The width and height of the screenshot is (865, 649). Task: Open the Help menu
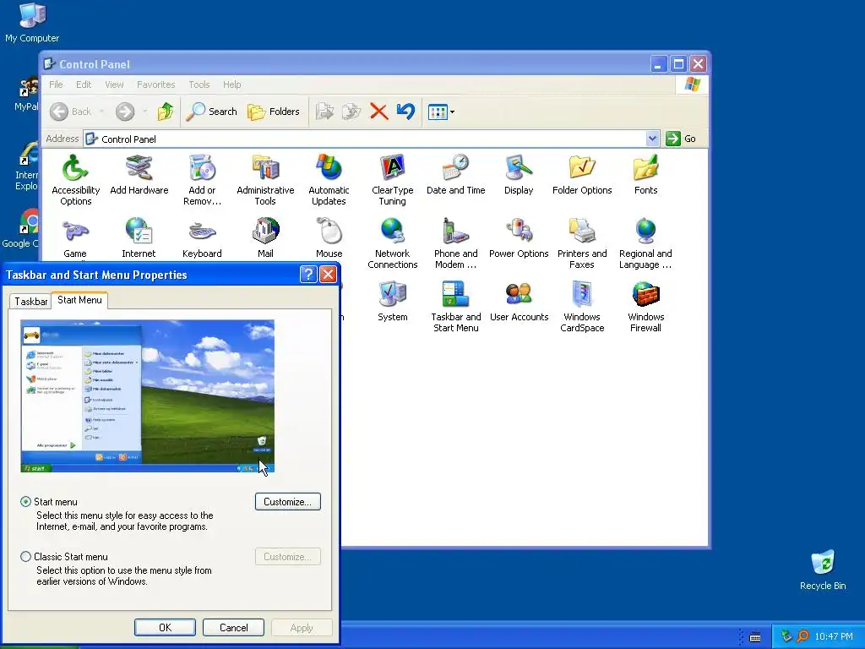coord(231,85)
